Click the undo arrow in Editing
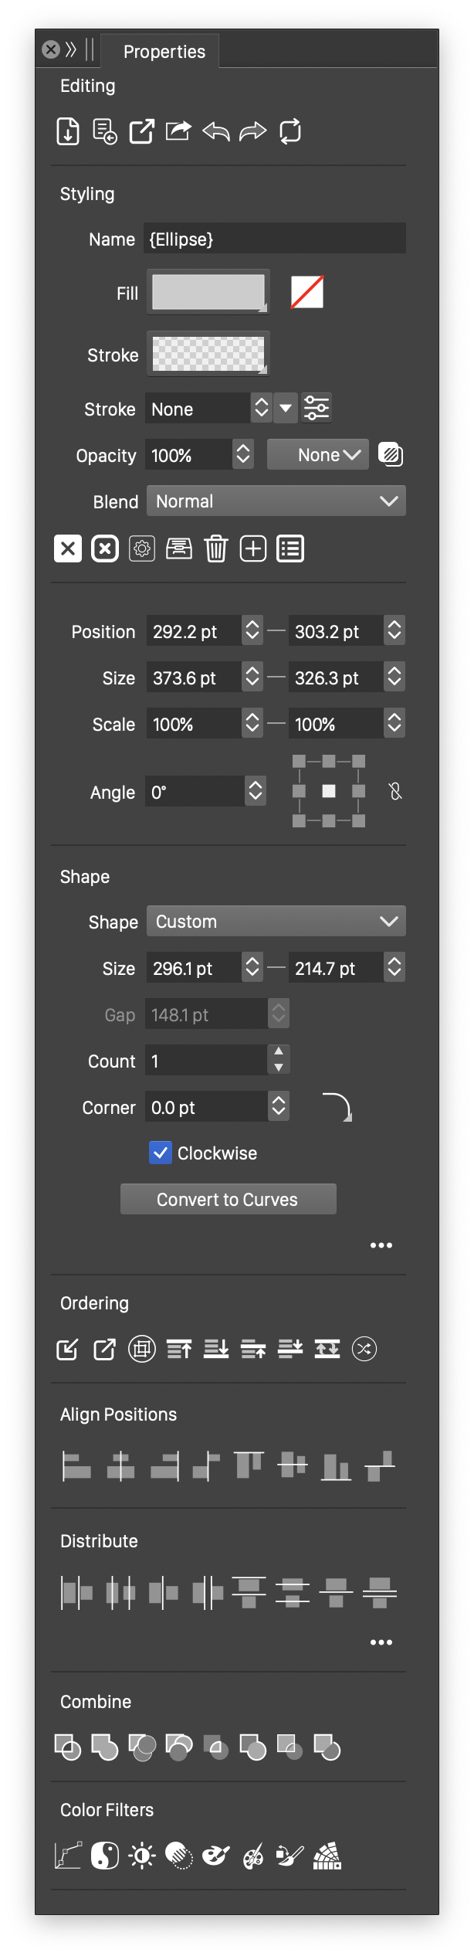The width and height of the screenshot is (474, 1956). tap(216, 131)
